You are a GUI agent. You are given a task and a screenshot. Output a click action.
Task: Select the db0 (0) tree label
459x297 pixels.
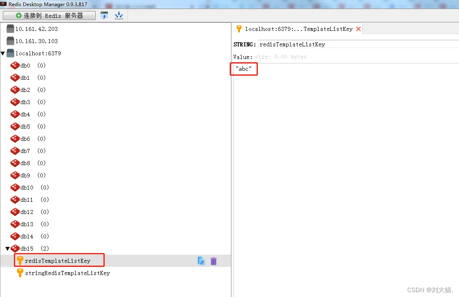tap(33, 66)
